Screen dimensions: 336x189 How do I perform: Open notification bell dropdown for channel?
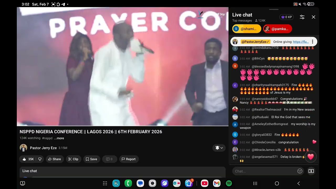219,148
